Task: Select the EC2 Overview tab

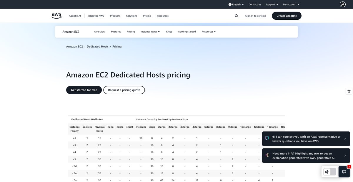Action: 99,32
